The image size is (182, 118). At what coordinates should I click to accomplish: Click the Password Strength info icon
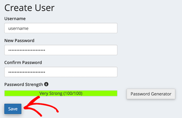(x=46, y=84)
